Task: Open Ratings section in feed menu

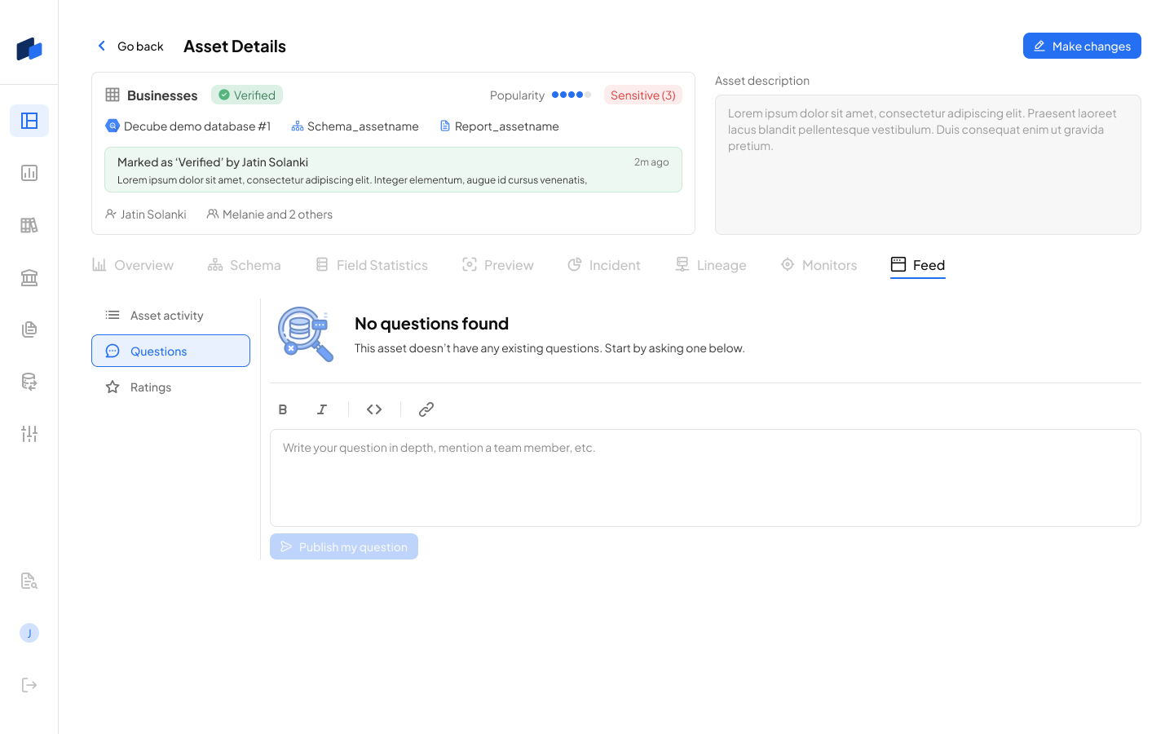Action: click(151, 387)
